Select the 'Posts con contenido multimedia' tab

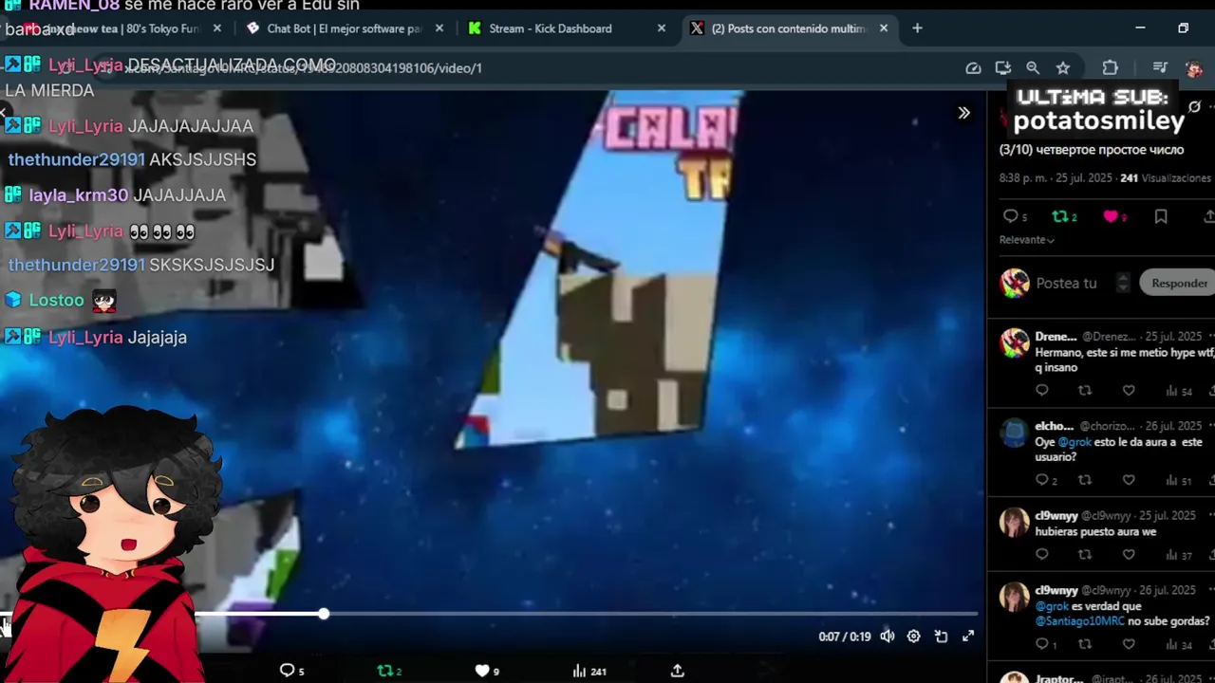pos(789,28)
